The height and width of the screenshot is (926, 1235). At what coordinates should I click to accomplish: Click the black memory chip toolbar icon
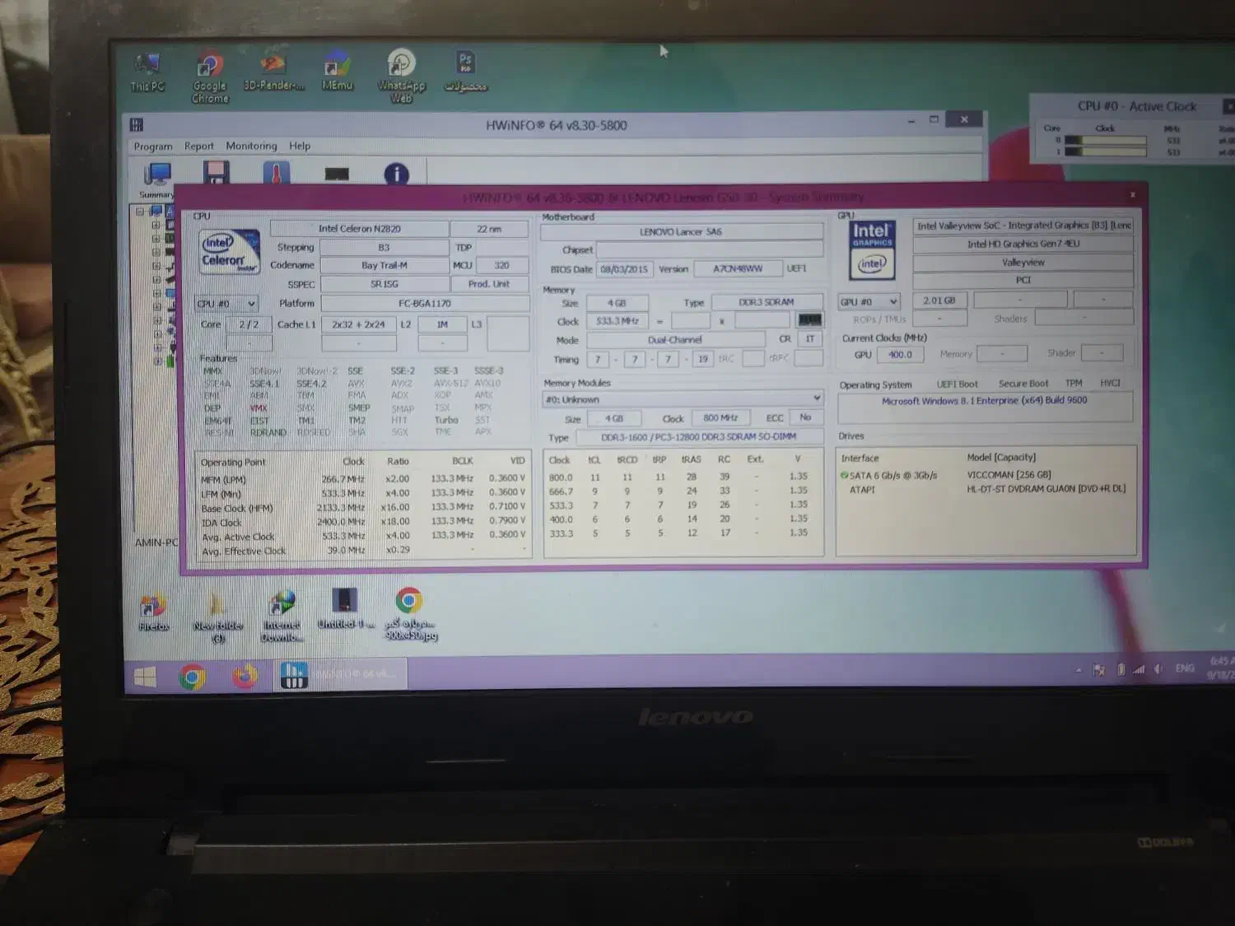click(x=337, y=174)
